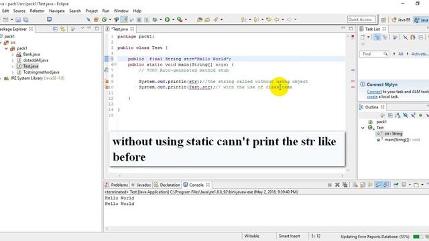Screen dimensions: 429x241
Task: Switch to the Java EE perspective
Action: click(401, 19)
